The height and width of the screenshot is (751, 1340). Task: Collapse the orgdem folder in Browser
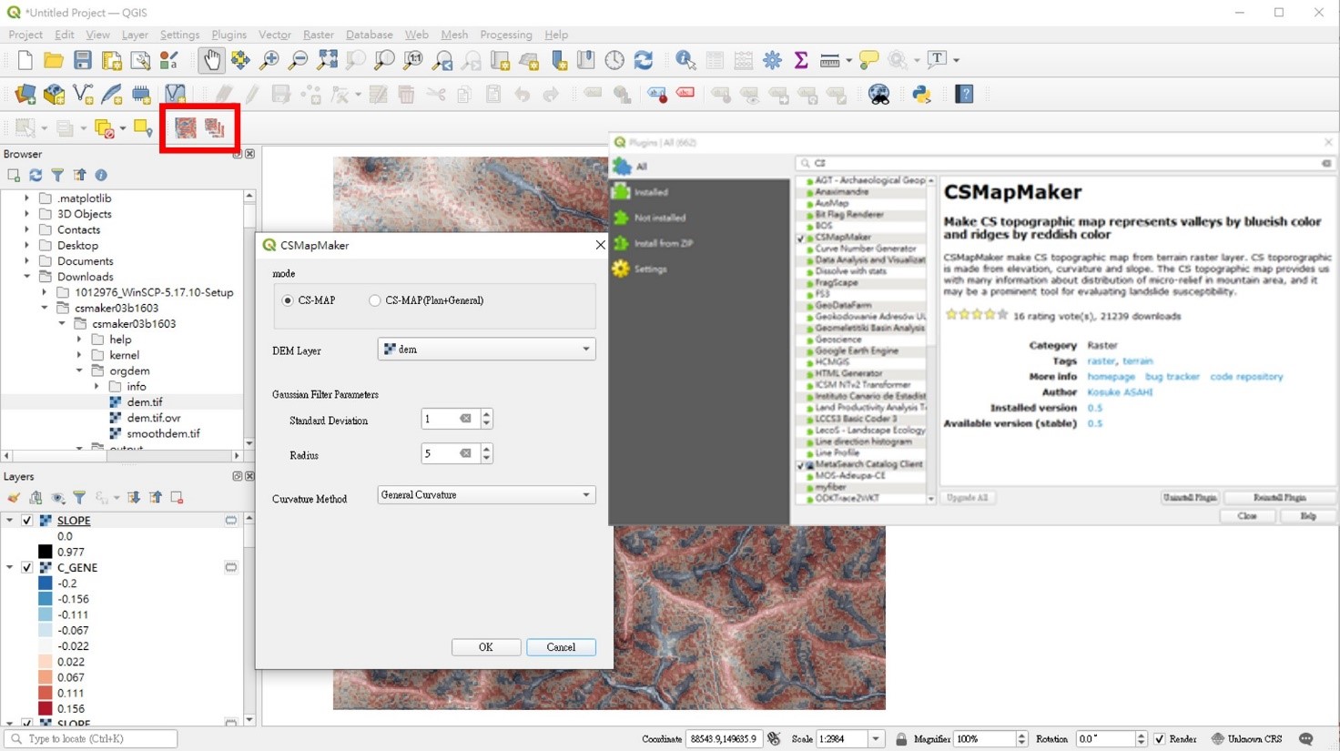click(79, 371)
